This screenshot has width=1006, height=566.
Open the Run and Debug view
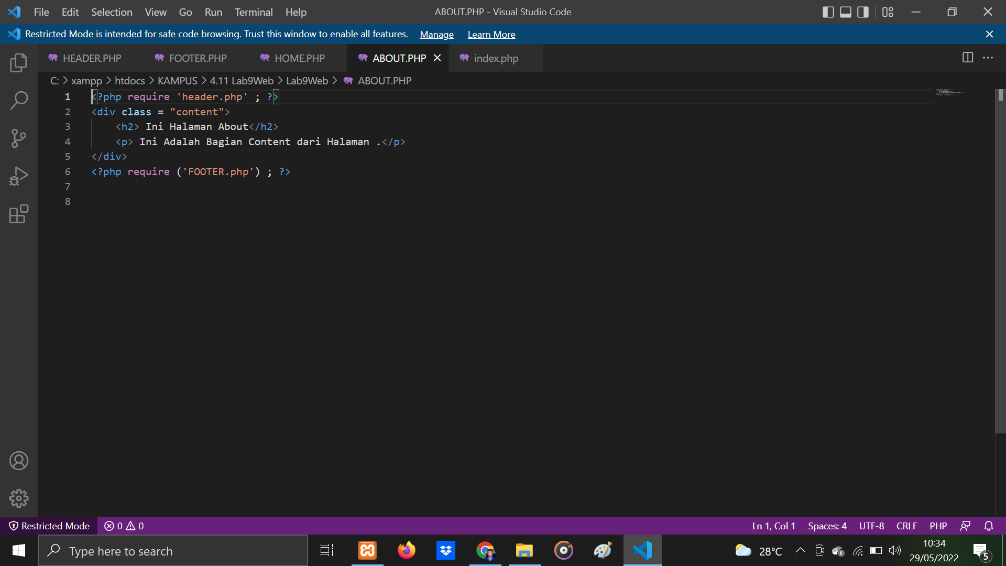tap(19, 176)
